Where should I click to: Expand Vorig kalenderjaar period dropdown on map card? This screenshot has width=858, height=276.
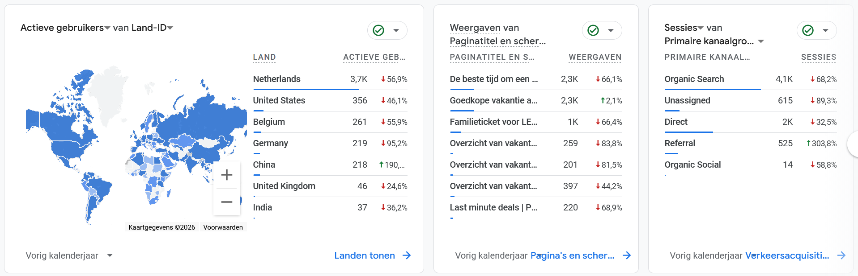110,255
